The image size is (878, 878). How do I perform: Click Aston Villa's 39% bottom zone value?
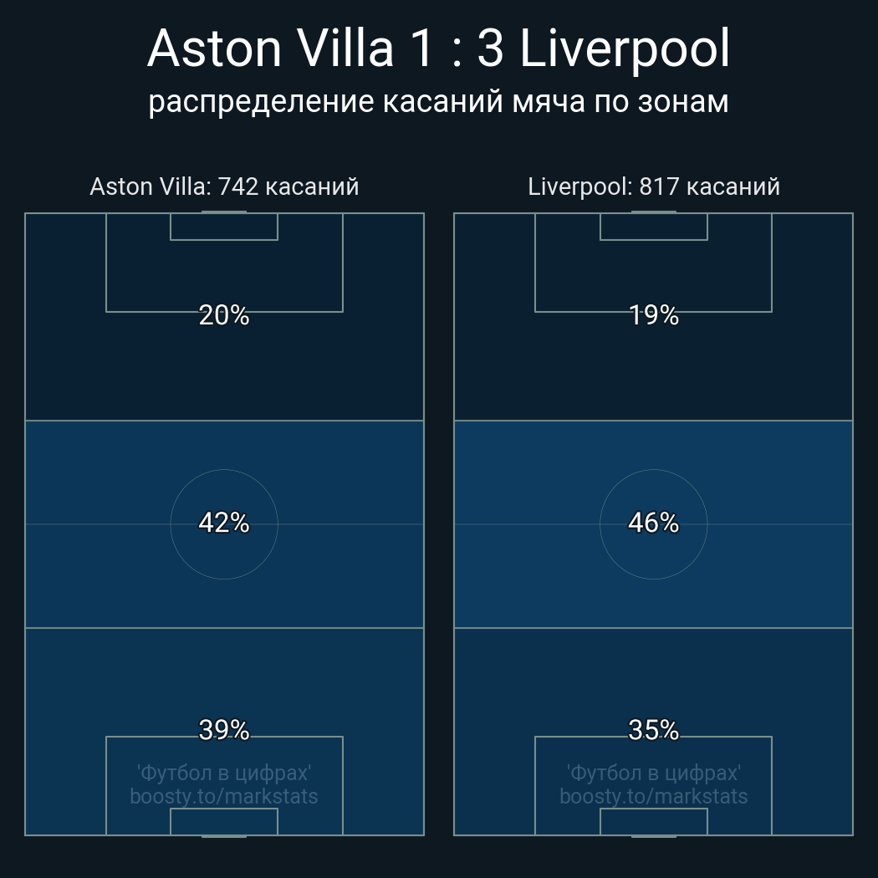224,730
